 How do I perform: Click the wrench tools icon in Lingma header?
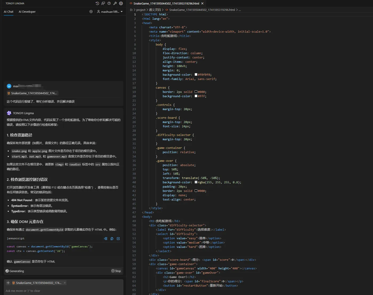click(x=115, y=3)
